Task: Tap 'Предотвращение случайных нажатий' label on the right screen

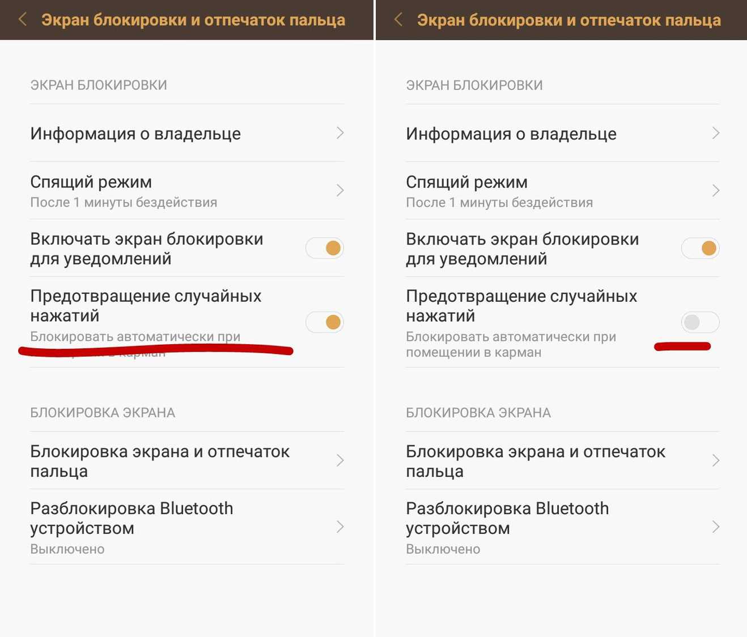Action: (x=521, y=306)
